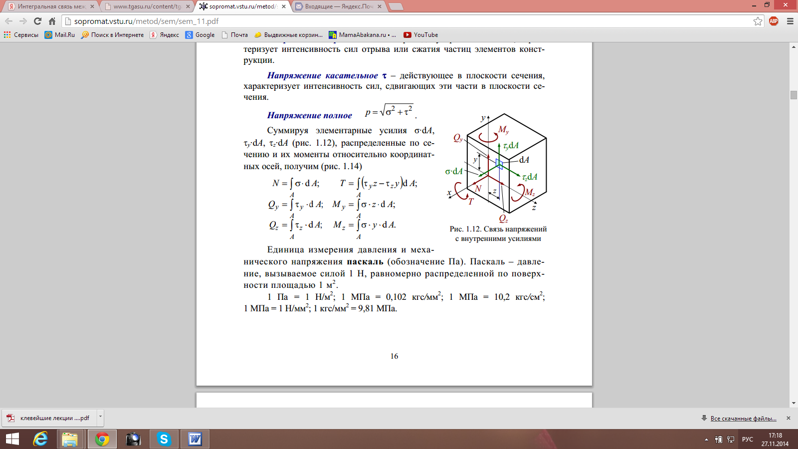Open Windows Start menu
Screen dimensions: 798x449
click(12, 439)
